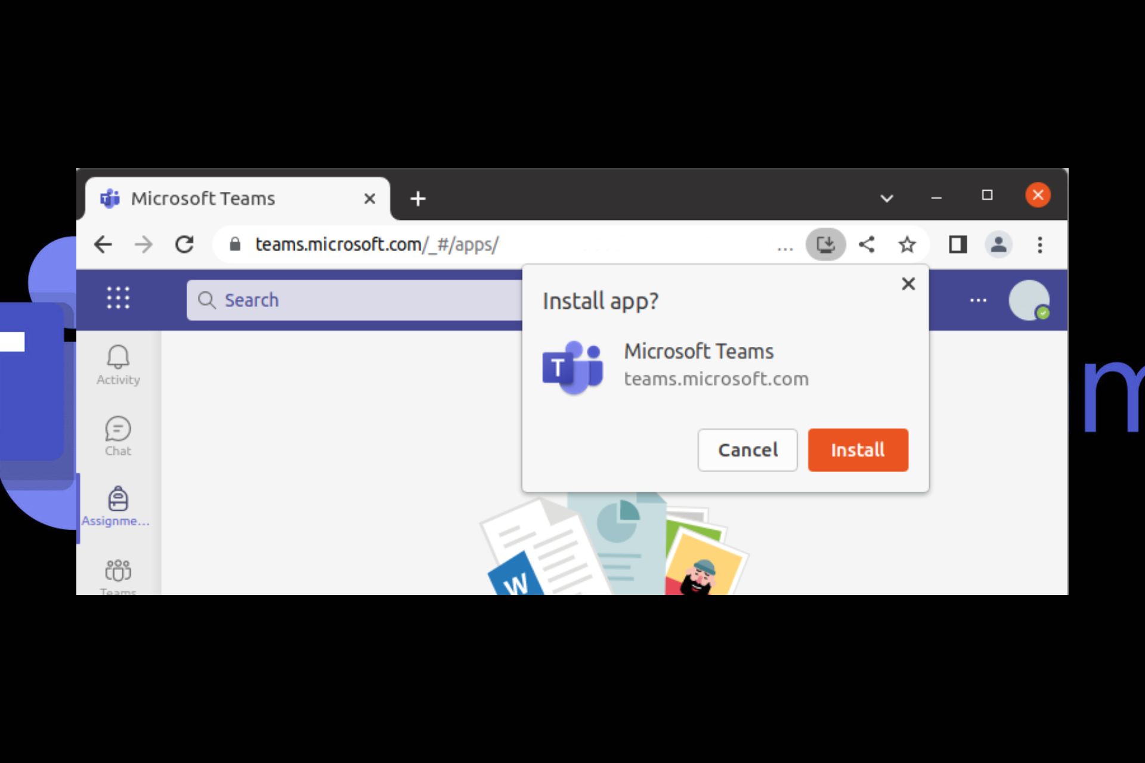Click the share page icon
The image size is (1145, 763).
click(867, 244)
